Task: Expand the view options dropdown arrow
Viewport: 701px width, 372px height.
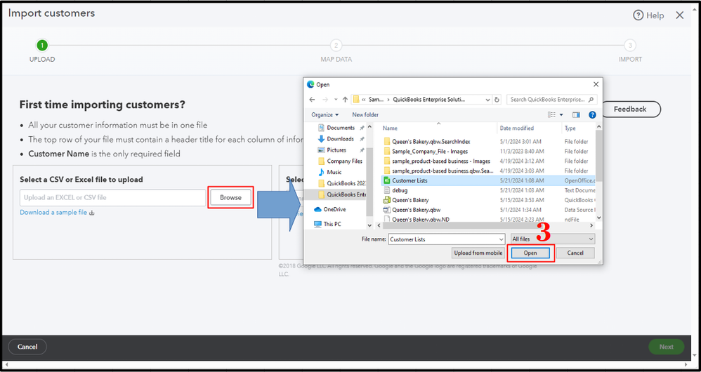Action: coord(561,115)
